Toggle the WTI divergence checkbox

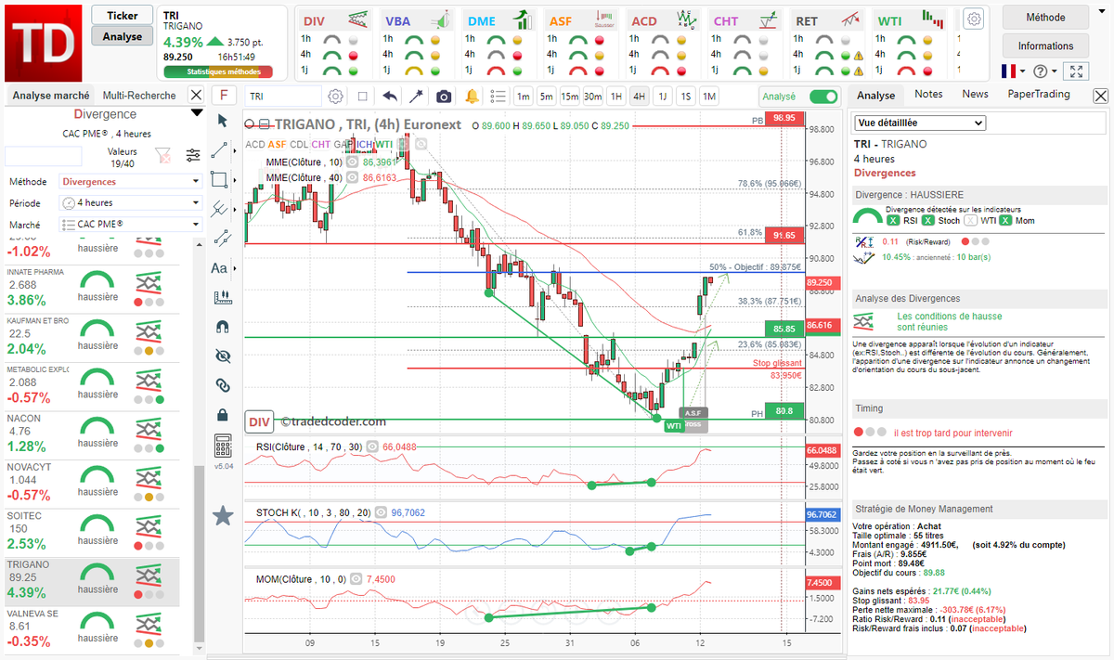[971, 221]
